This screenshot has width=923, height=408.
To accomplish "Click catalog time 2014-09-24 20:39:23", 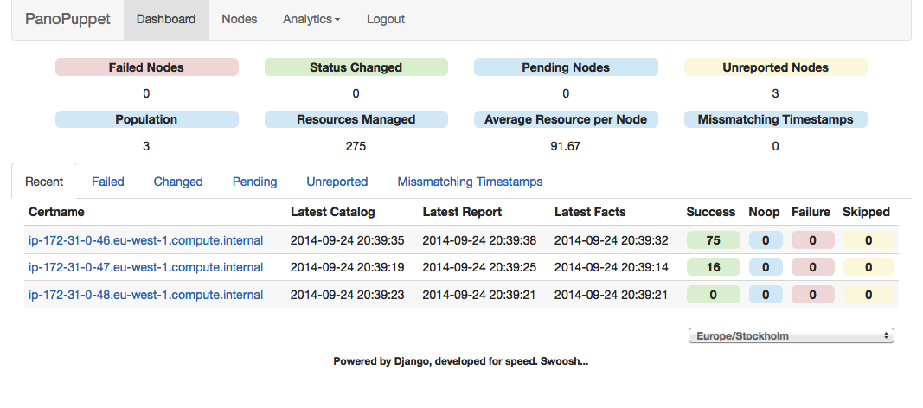I will (x=347, y=295).
